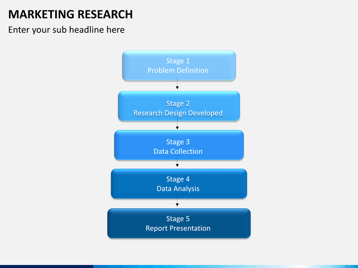Select the MARKETING RESEARCH title text
Viewport: 358px width, 268px height.
click(70, 14)
